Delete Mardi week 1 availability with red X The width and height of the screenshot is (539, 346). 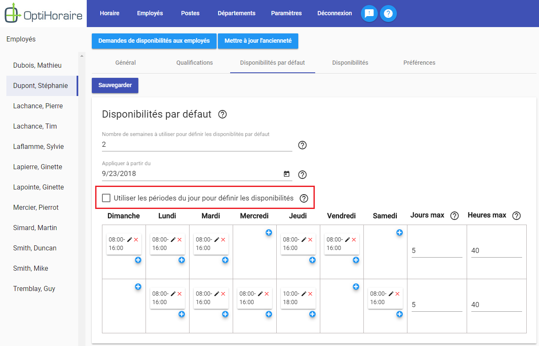coord(223,240)
